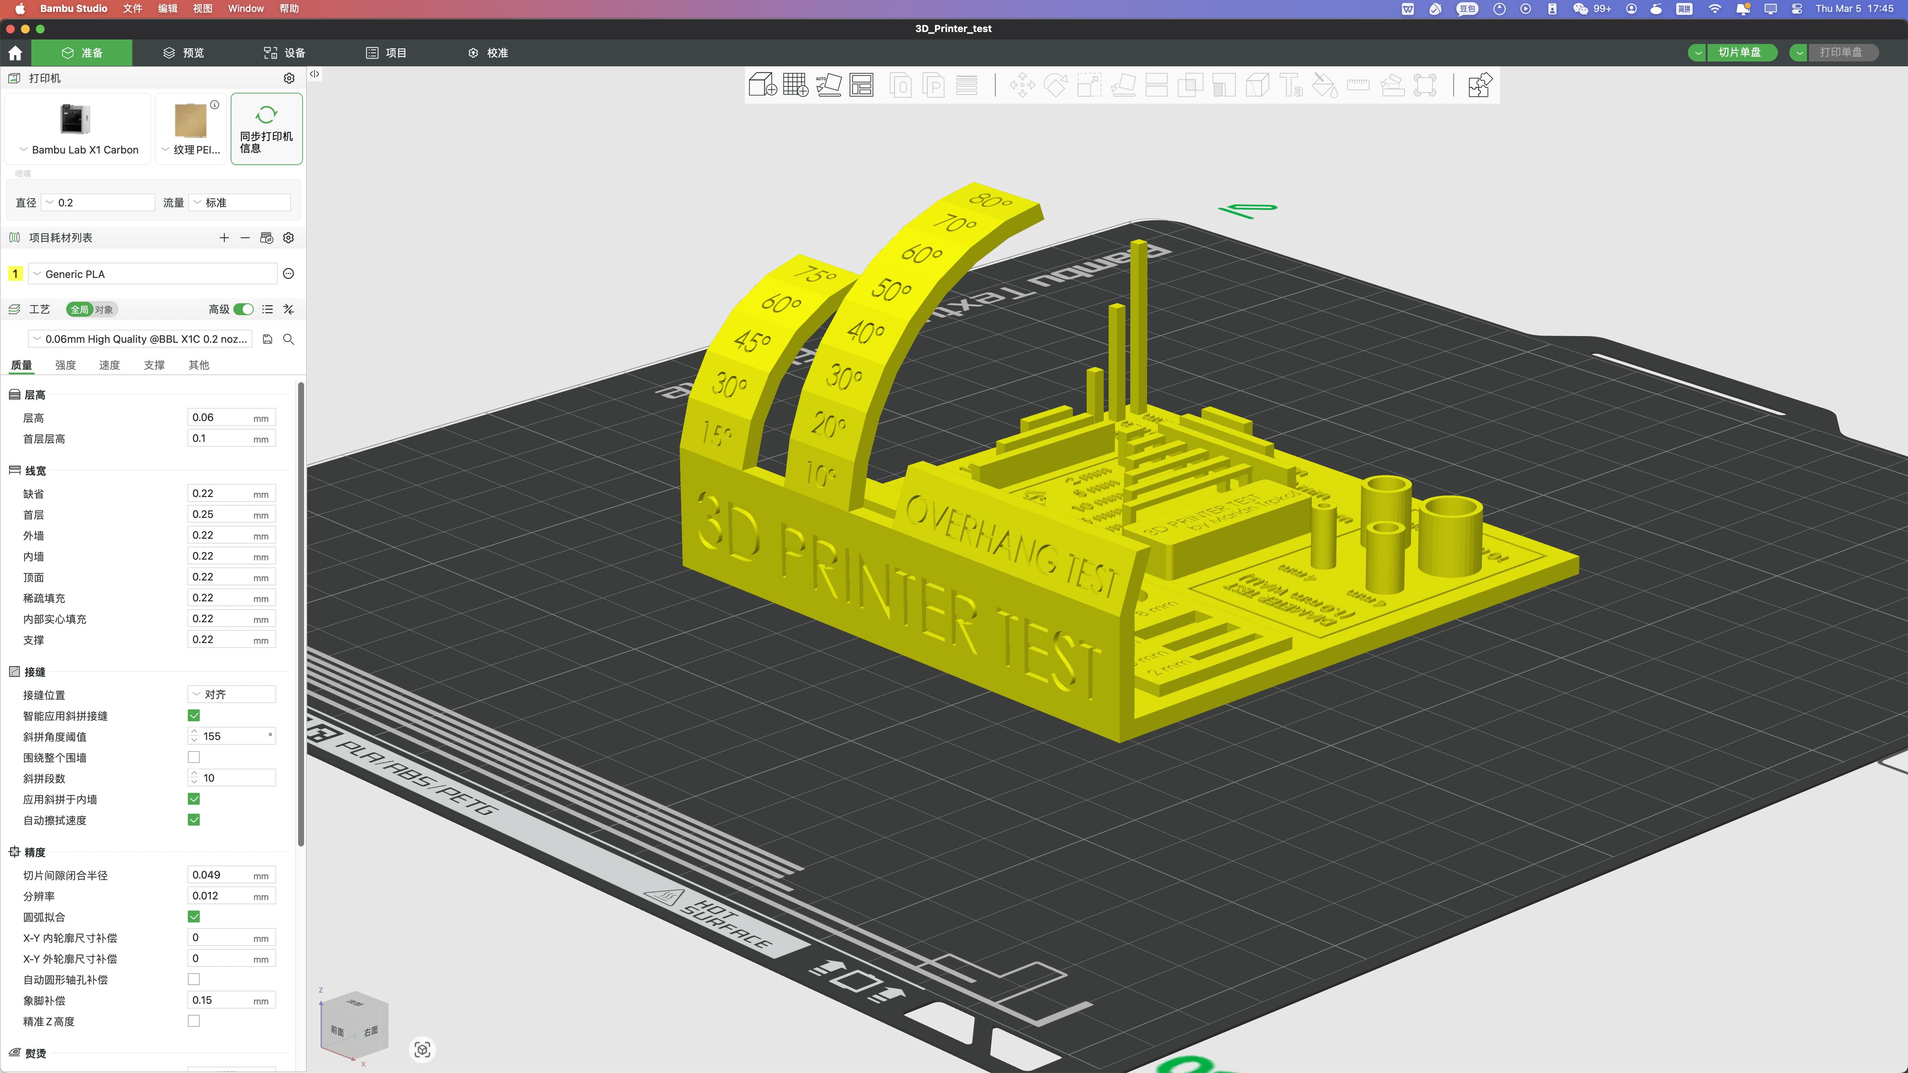This screenshot has width=1908, height=1073.
Task: Select the color painting tool
Action: click(x=1326, y=85)
